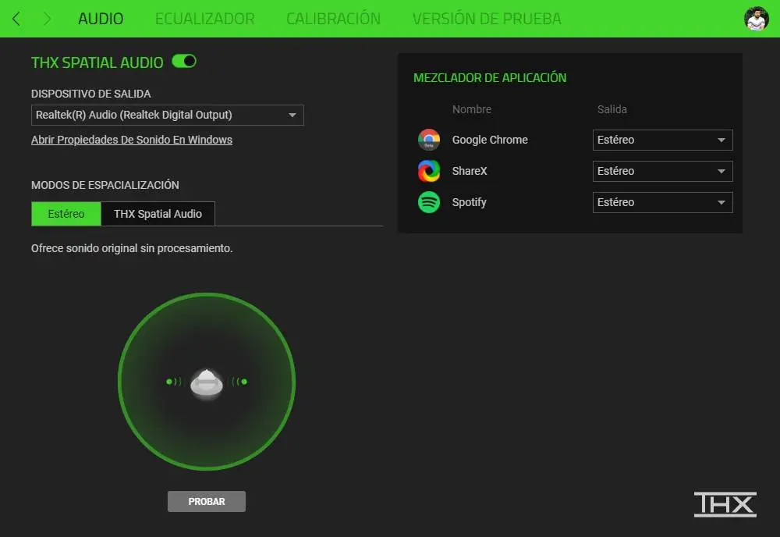Open the user profile avatar
This screenshot has width=780, height=537.
click(756, 19)
